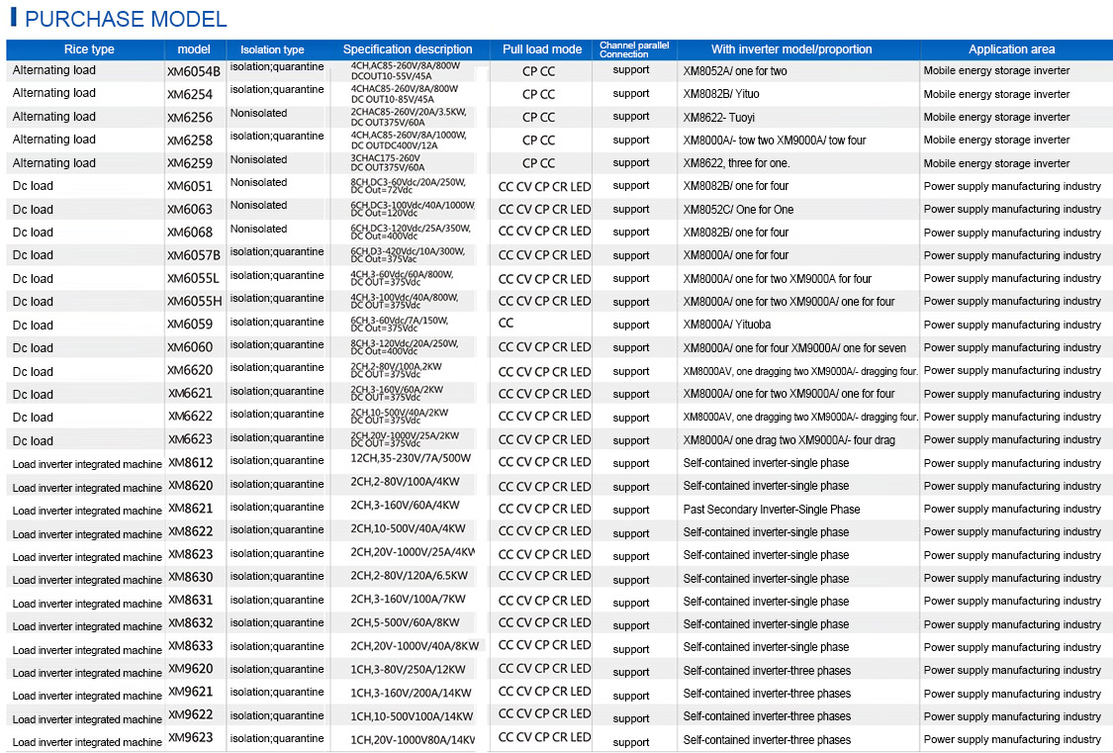Select model cell XM6623
The height and width of the screenshot is (753, 1113).
(x=190, y=440)
